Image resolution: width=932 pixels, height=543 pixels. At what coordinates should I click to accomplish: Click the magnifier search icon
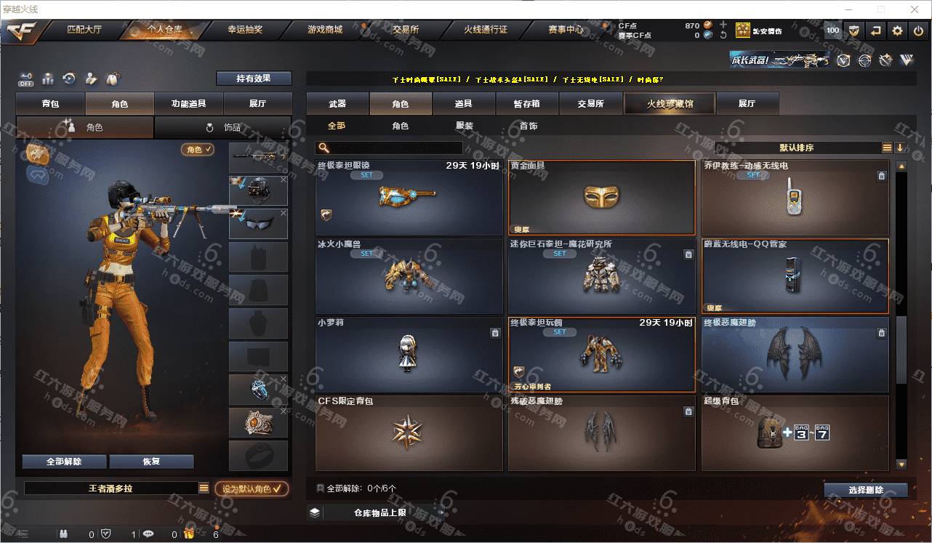pos(324,148)
